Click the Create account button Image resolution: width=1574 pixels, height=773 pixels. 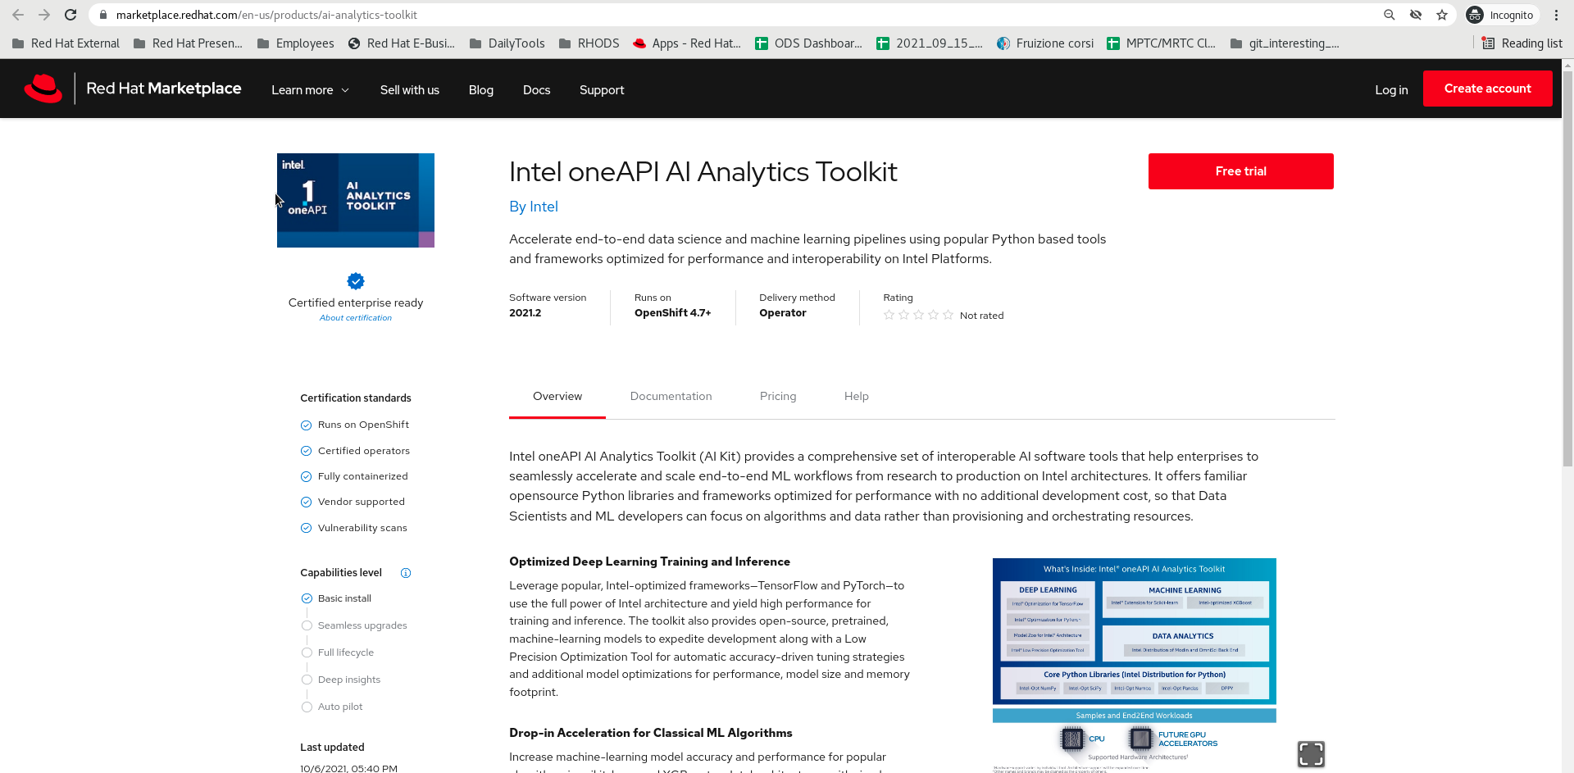(x=1488, y=89)
